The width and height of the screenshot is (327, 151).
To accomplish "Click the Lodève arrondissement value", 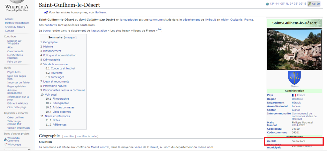I will coord(296,106).
